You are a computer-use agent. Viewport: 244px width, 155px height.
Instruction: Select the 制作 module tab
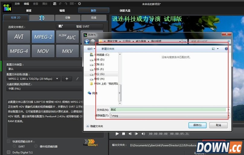94,10
